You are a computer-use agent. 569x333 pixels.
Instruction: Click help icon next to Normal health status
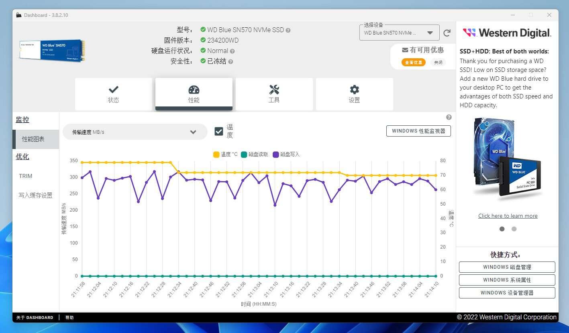click(232, 51)
